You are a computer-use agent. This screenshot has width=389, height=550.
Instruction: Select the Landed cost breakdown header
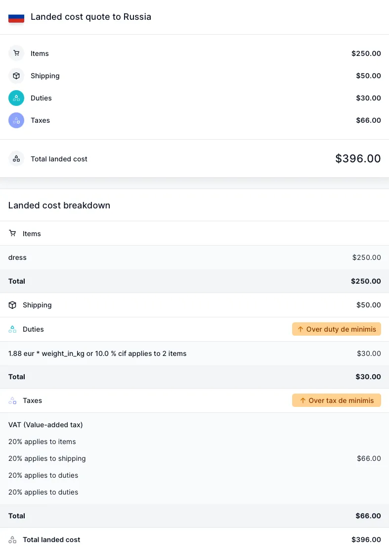point(59,205)
